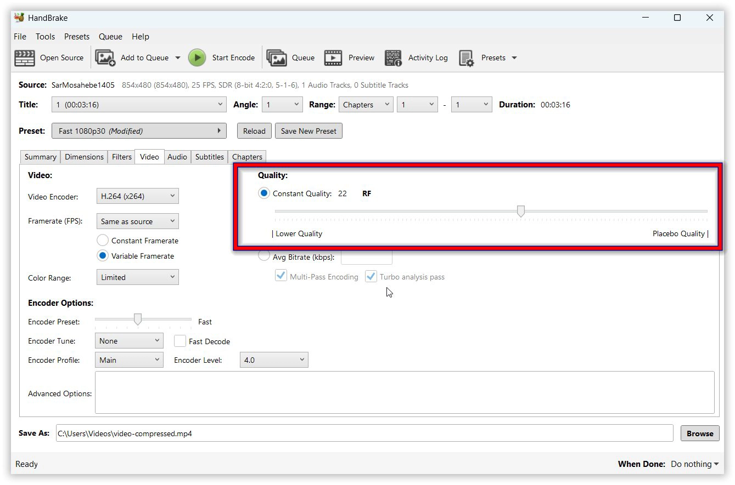Open the Angle dropdown
The image size is (735, 485).
point(282,105)
